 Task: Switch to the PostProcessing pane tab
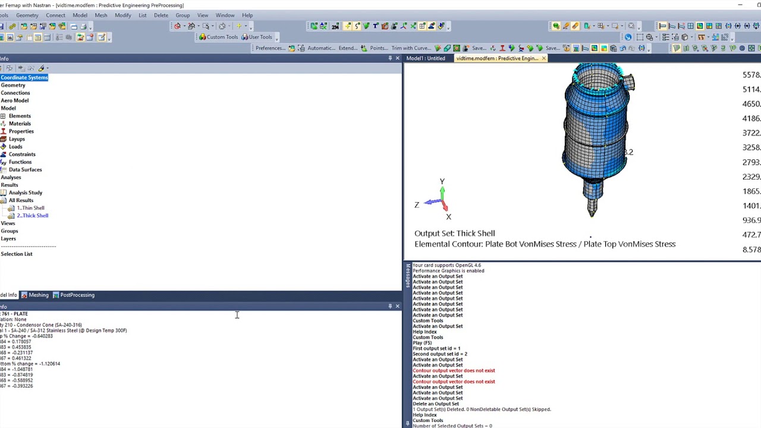[74, 295]
